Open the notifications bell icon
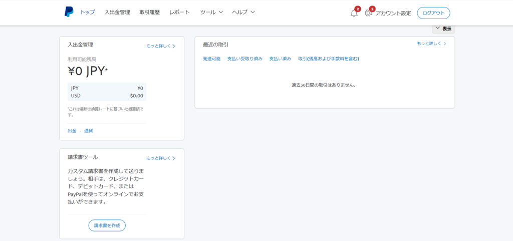 pyautogui.click(x=354, y=14)
